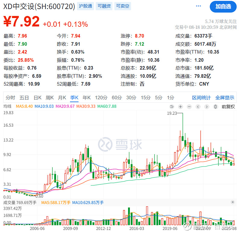Select the 季K tab
Screen dimensions: 241x234
pyautogui.click(x=74, y=98)
